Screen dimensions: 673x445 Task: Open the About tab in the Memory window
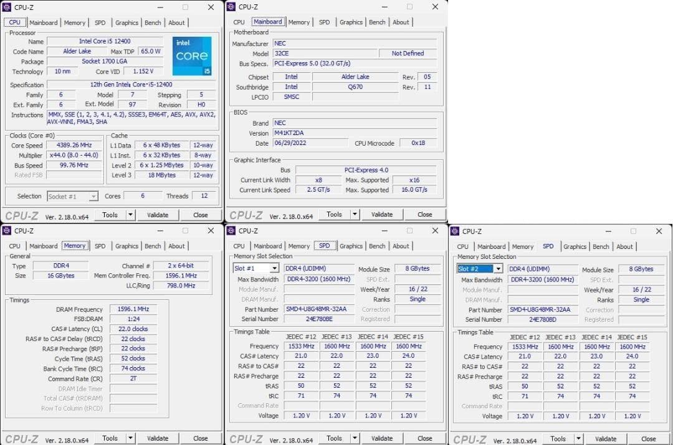tap(177, 246)
